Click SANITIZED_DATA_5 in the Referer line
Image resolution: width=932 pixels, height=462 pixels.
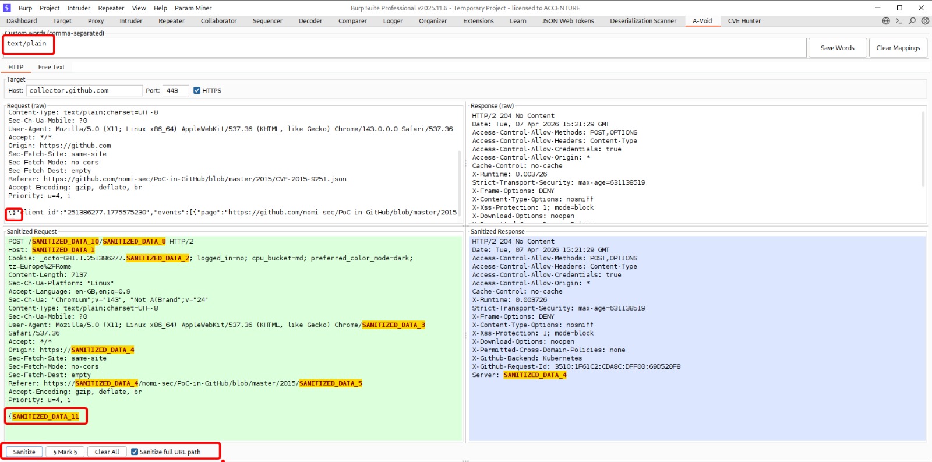click(x=331, y=383)
